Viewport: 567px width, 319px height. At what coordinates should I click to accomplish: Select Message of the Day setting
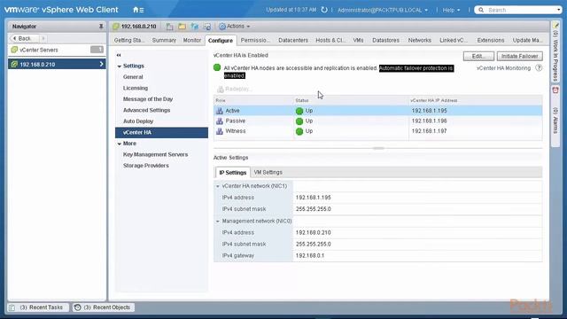point(148,99)
